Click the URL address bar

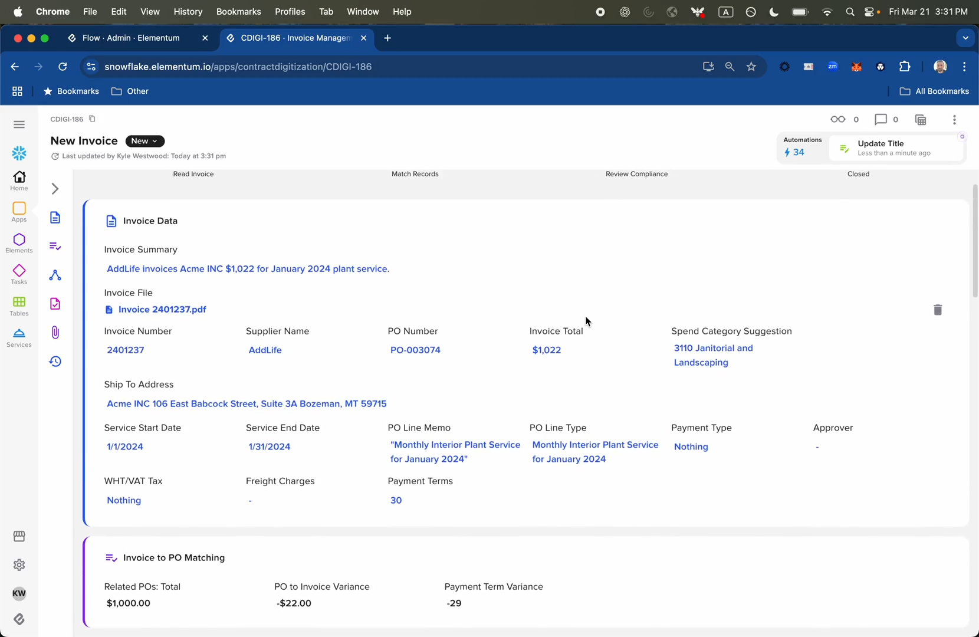pyautogui.click(x=389, y=67)
